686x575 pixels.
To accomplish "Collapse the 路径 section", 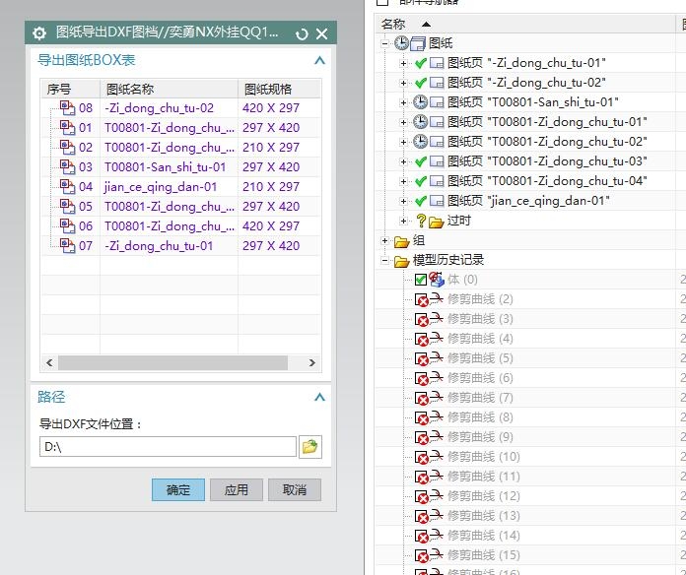I will (x=319, y=397).
